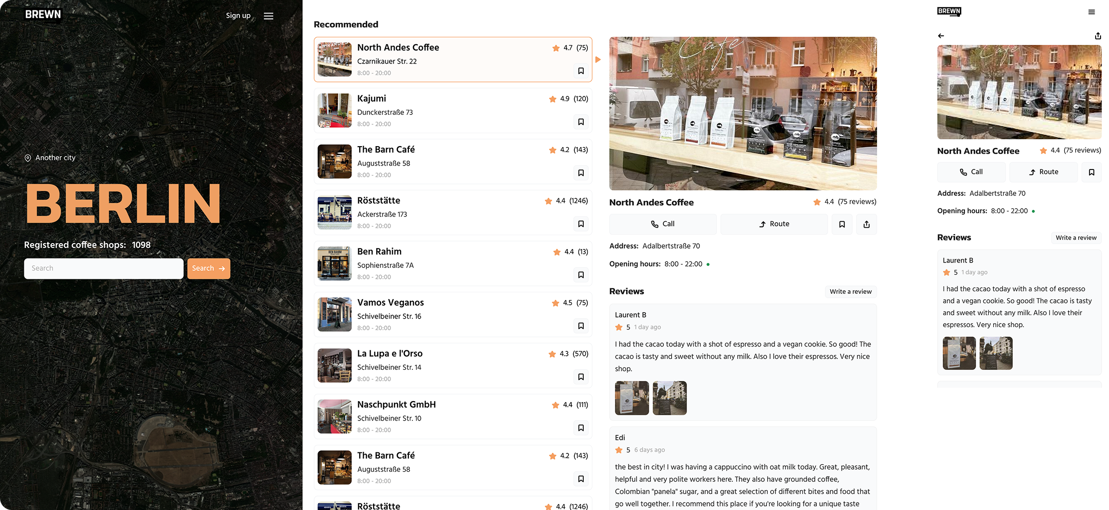Click Call in the mobile panel
This screenshot has height=510, width=1109.
pyautogui.click(x=971, y=172)
